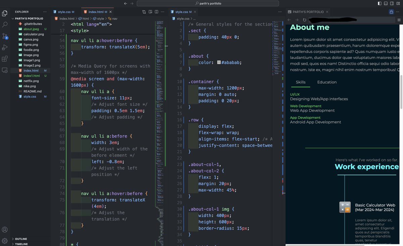Screen dimensions: 403x246
Task: Select the Education tab in the preview page
Action: click(326, 82)
